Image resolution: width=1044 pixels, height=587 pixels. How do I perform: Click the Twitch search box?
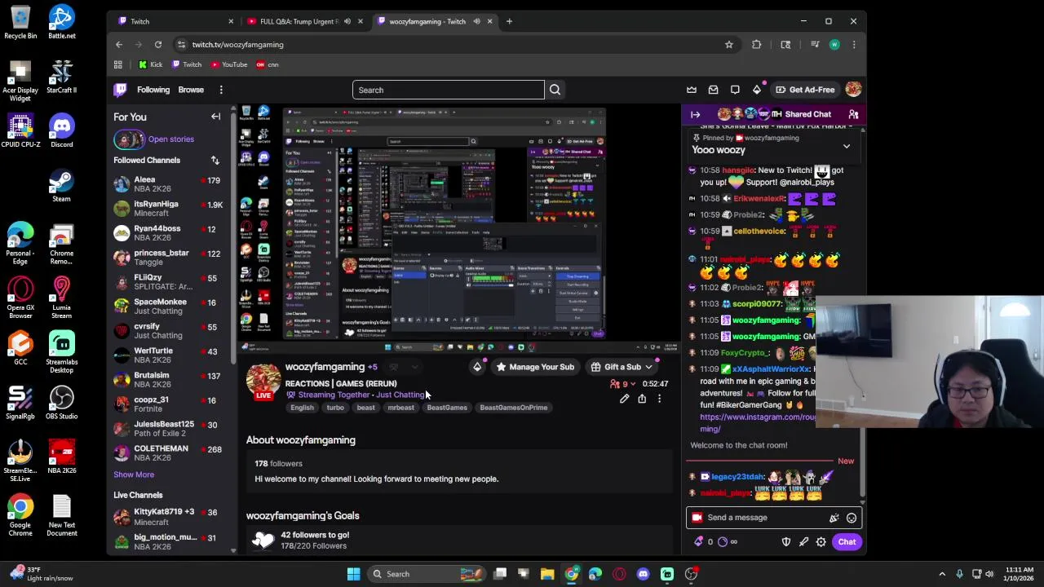point(449,90)
